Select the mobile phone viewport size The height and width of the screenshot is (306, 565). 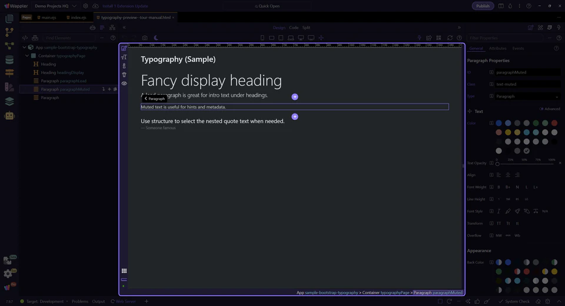tap(262, 38)
